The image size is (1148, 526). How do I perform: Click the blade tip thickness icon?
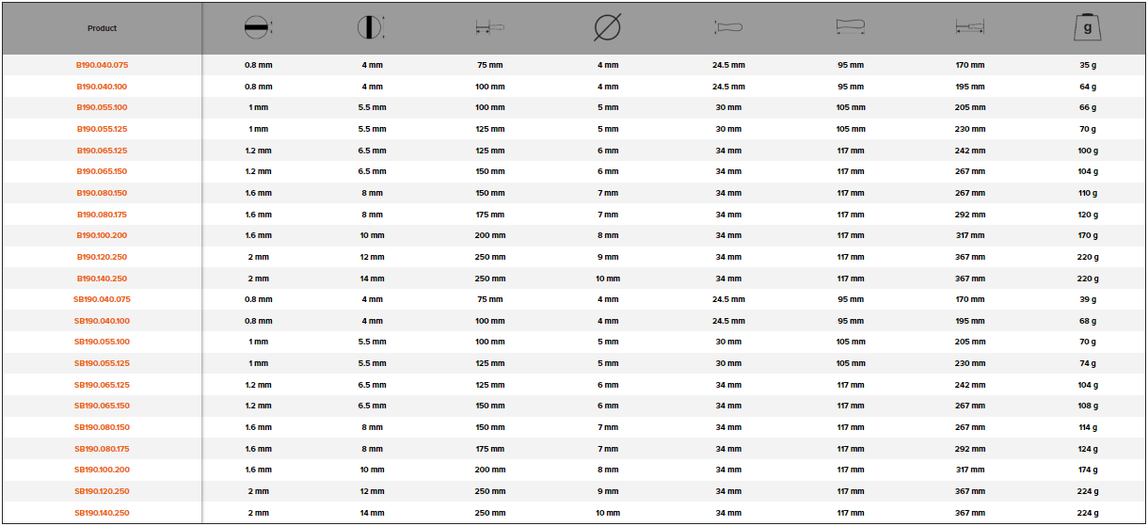[x=256, y=28]
